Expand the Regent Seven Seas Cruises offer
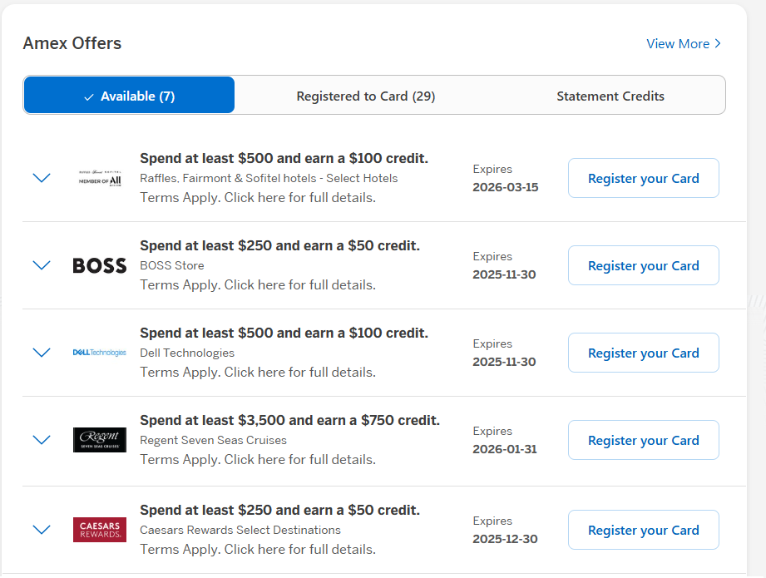766x578 pixels. 42,440
